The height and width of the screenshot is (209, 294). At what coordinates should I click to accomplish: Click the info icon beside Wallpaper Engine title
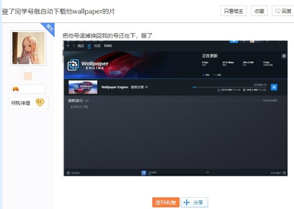pyautogui.click(x=146, y=87)
